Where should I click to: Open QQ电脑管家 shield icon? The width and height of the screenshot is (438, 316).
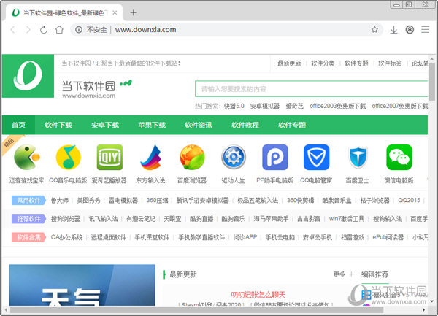coord(316,157)
